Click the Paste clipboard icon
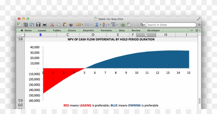This screenshot has height=114, width=217. (65, 25)
